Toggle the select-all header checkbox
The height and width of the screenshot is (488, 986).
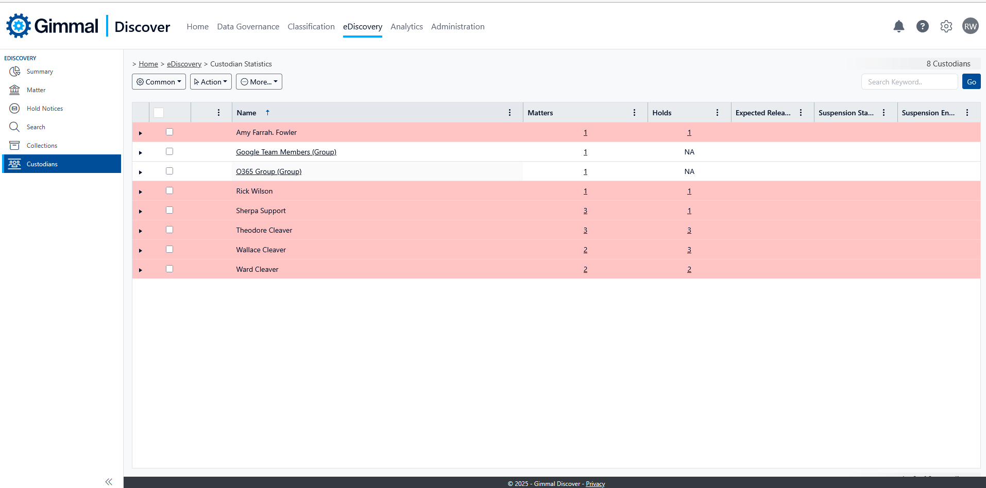tap(159, 113)
